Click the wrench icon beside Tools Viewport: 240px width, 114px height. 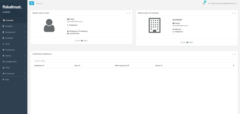click(3, 44)
